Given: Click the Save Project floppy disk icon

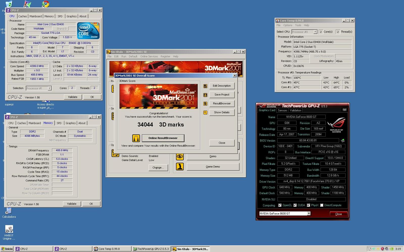Looking at the screenshot, I should pos(205,95).
